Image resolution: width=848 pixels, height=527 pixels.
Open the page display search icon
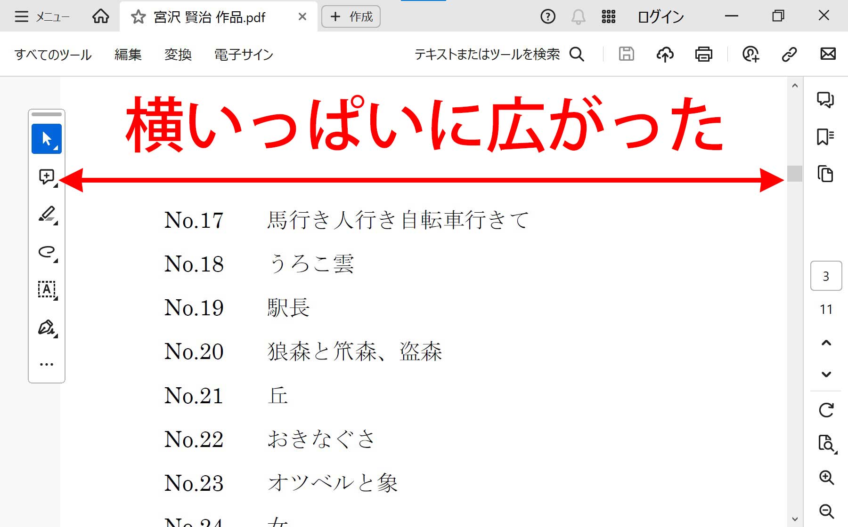point(827,444)
